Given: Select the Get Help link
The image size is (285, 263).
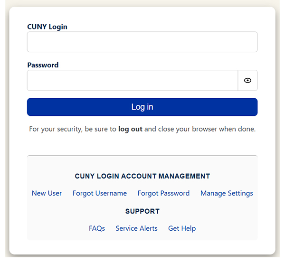Looking at the screenshot, I should coord(182,228).
